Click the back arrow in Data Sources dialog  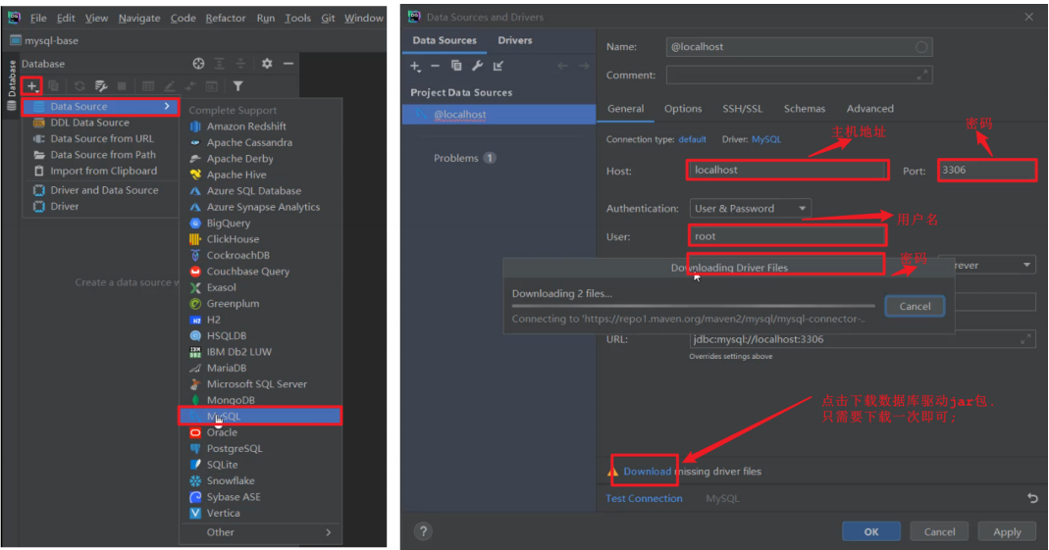click(562, 66)
